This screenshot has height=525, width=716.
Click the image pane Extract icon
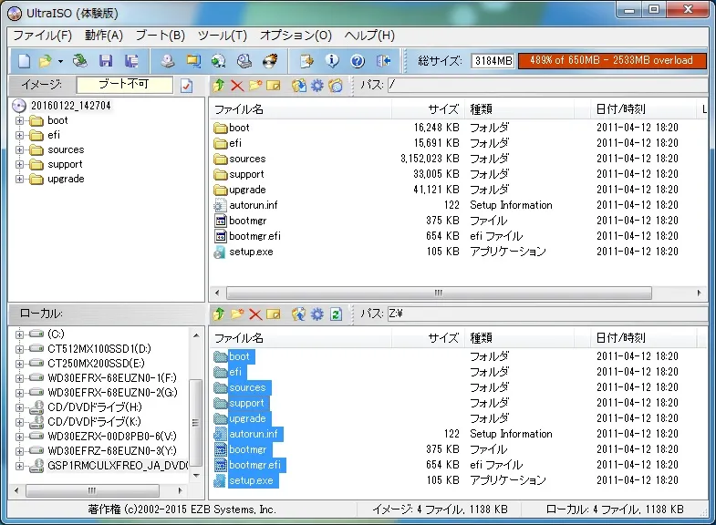[x=299, y=86]
